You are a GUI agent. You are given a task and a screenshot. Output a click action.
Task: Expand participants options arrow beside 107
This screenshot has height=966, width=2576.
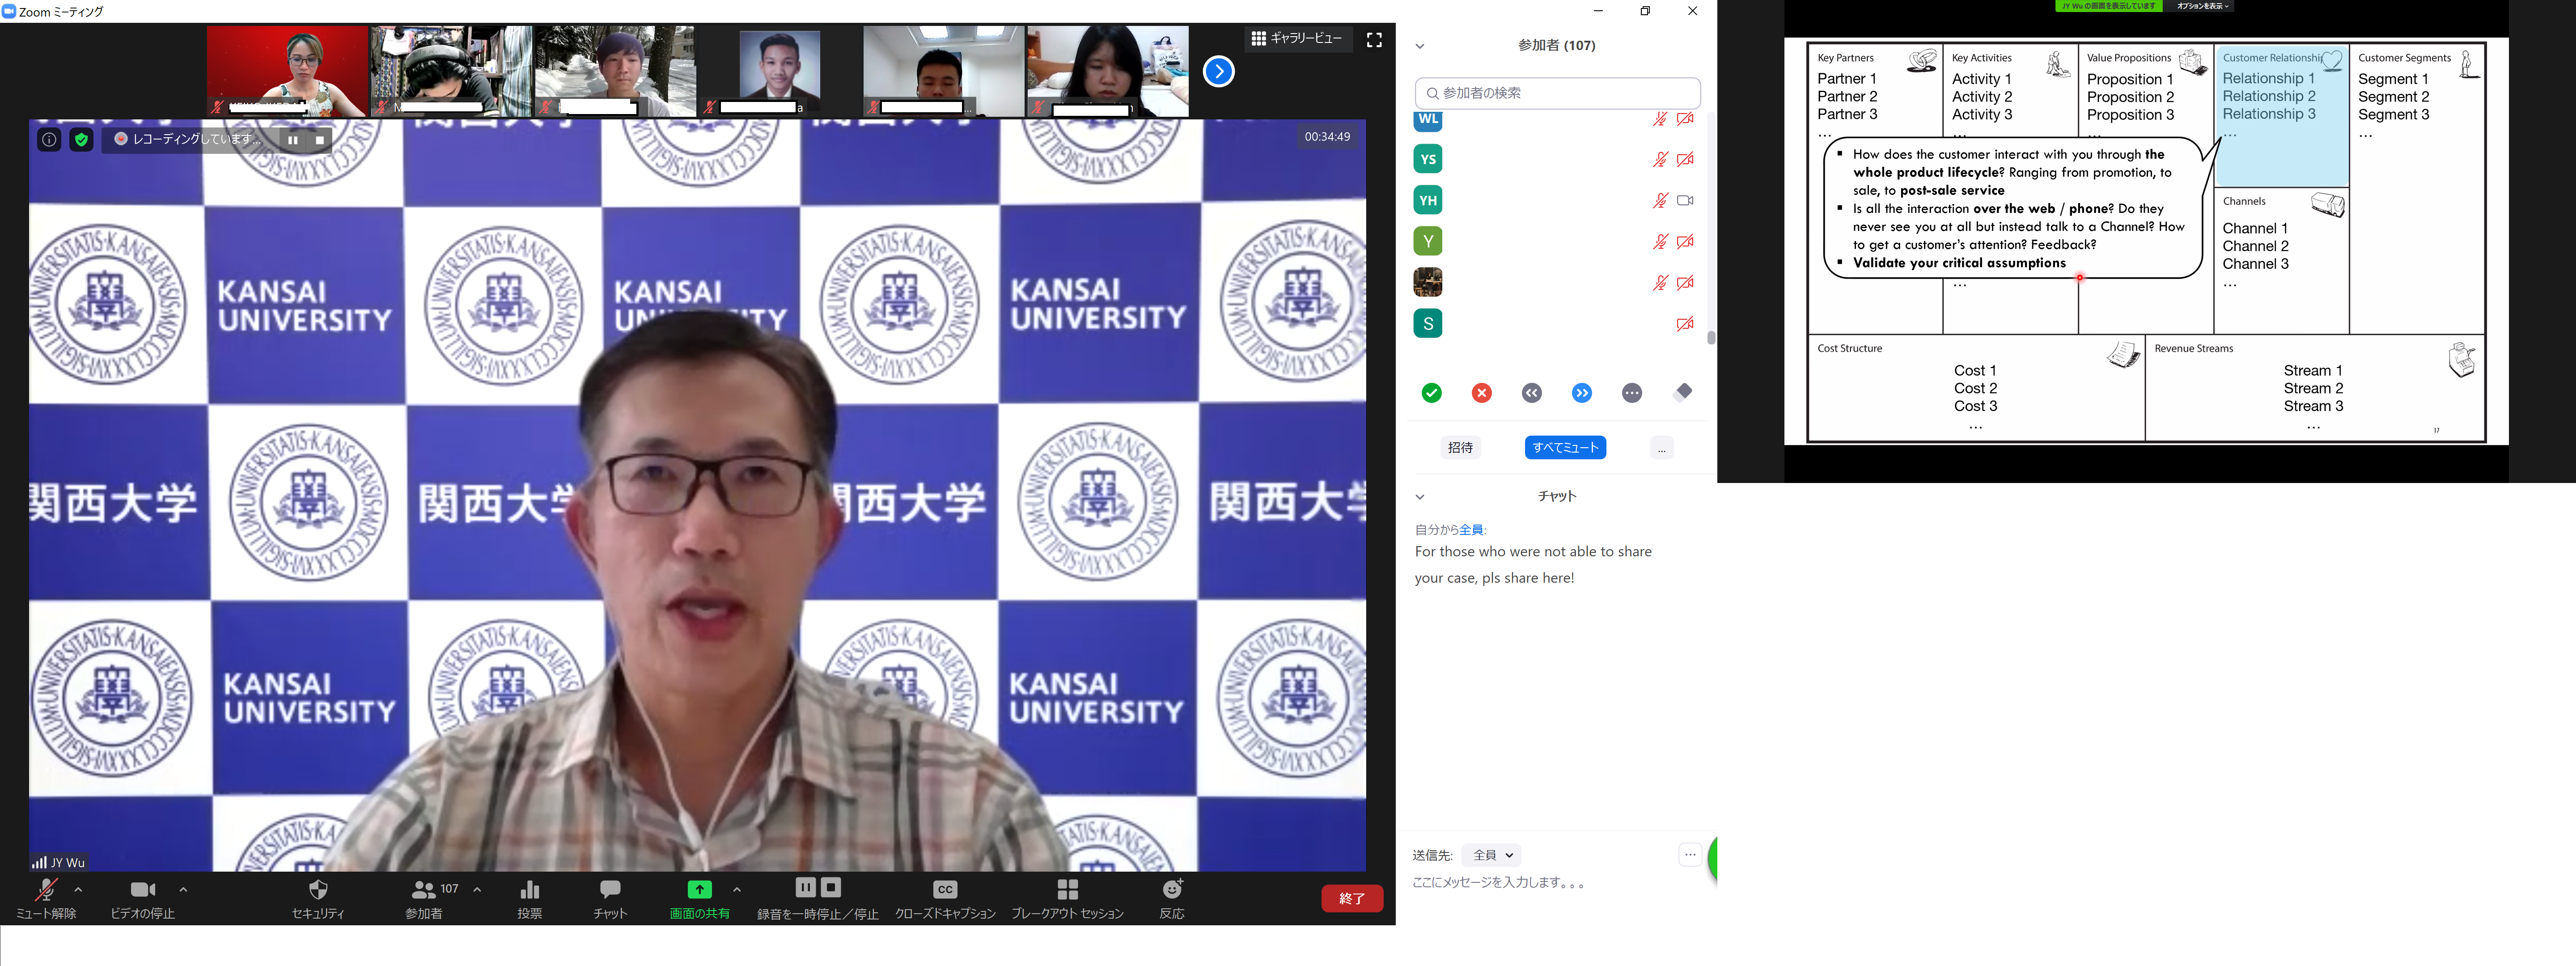477,889
